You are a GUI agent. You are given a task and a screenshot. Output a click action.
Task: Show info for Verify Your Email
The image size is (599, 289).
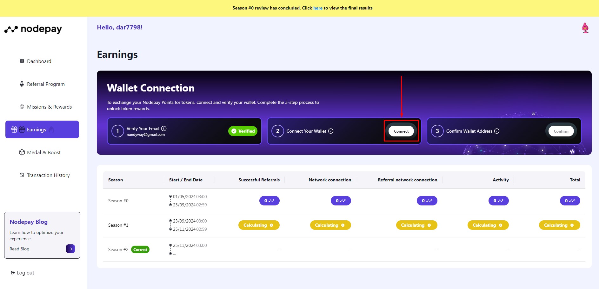pos(164,129)
